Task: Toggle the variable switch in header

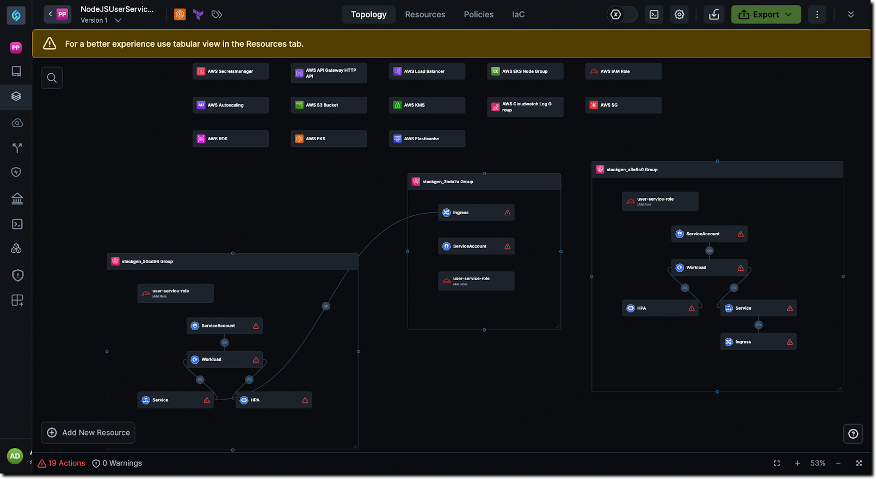Action: [x=622, y=15]
